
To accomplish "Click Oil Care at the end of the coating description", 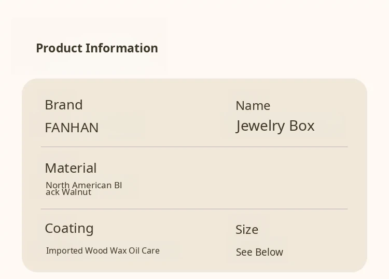I will 145,251.
